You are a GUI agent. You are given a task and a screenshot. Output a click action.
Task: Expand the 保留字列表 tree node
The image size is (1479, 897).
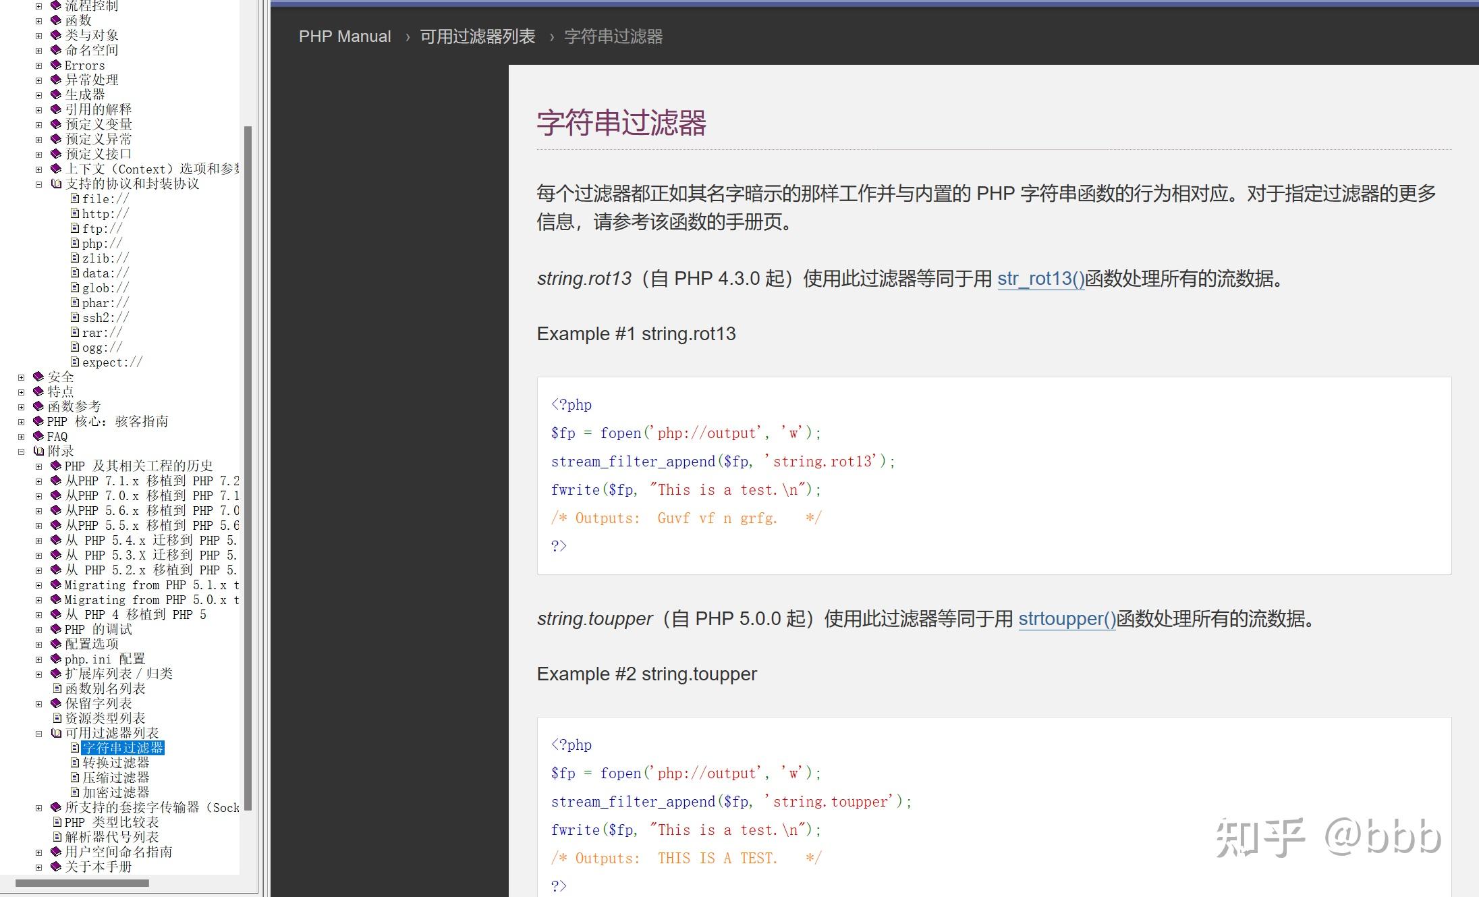point(38,703)
